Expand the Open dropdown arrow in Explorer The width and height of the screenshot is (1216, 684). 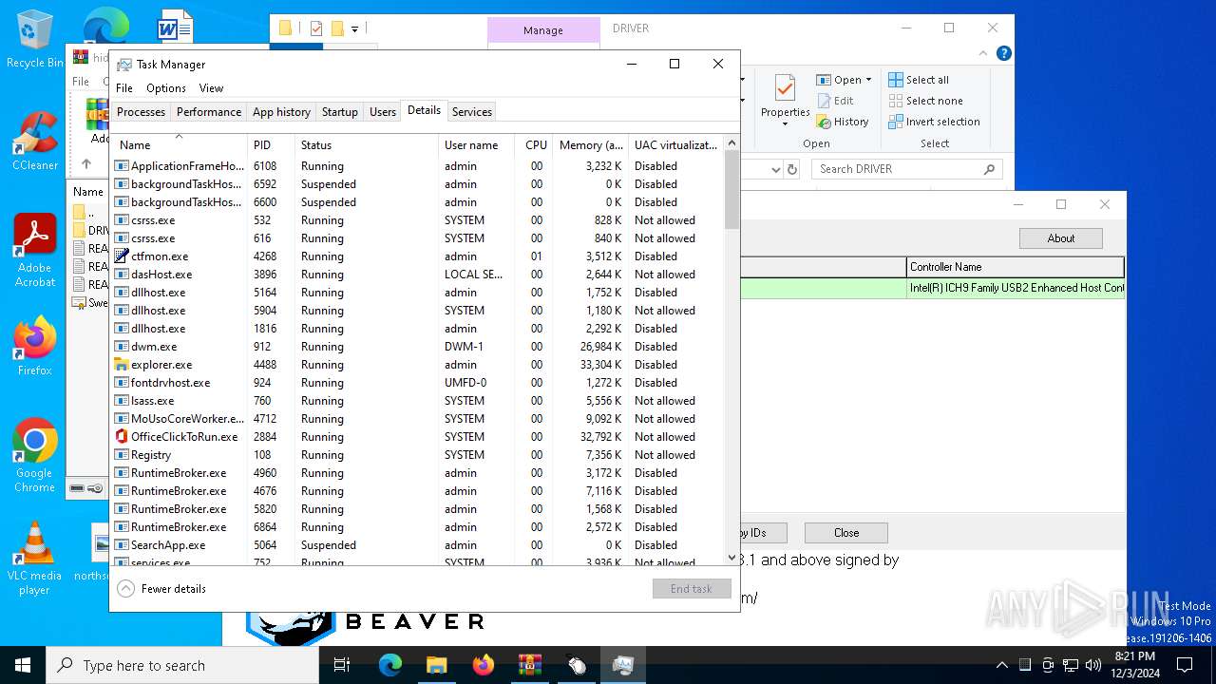click(868, 80)
